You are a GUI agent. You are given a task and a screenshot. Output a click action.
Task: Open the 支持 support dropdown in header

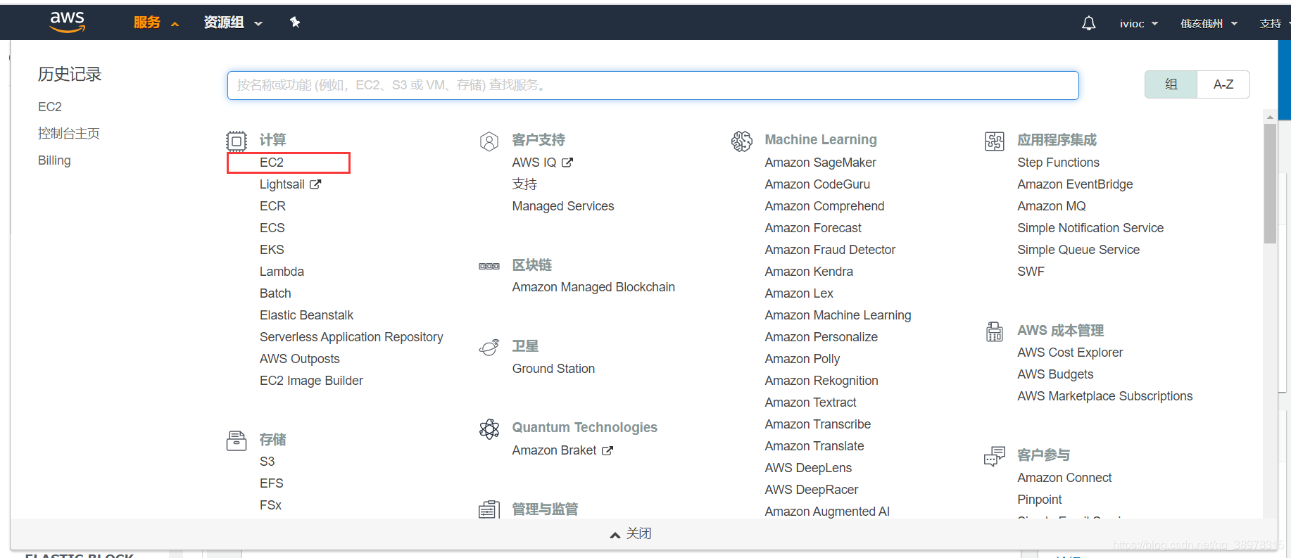coord(1273,23)
